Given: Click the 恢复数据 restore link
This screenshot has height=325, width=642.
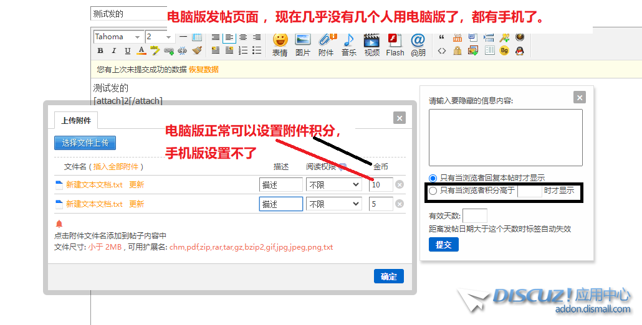Looking at the screenshot, I should click(x=204, y=70).
